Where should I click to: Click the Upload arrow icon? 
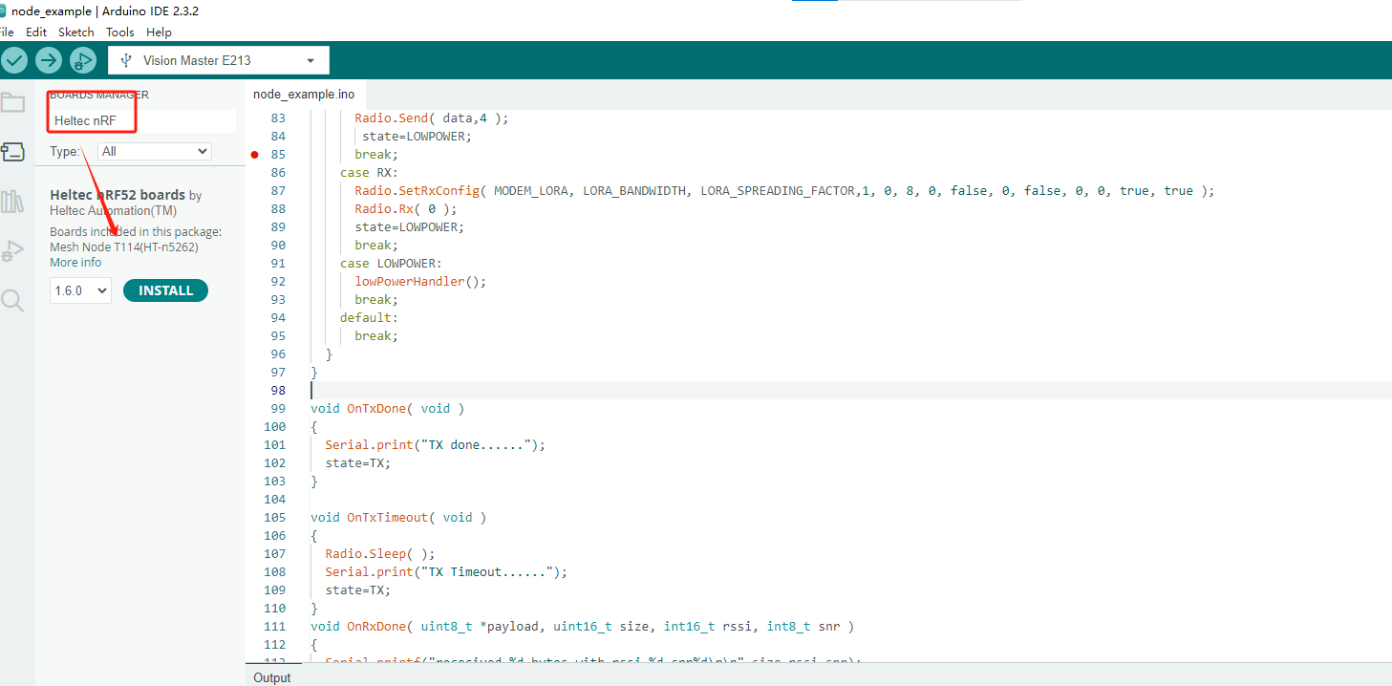(49, 60)
